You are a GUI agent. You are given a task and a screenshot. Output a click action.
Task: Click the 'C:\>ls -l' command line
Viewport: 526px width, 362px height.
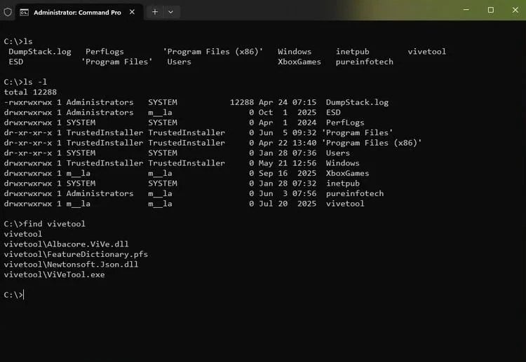25,82
